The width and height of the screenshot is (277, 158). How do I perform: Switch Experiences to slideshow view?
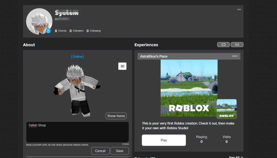[223, 45]
